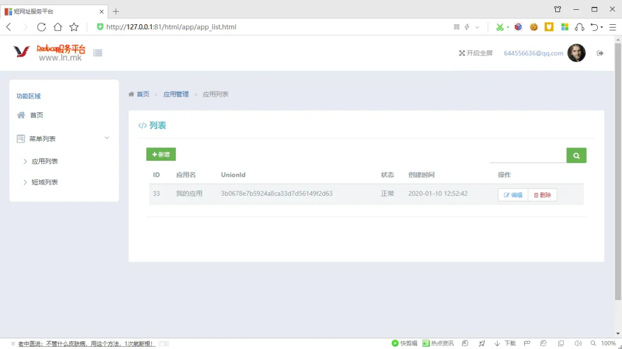Image resolution: width=622 pixels, height=349 pixels.
Task: Delete the application using 删除 button
Action: (x=542, y=195)
